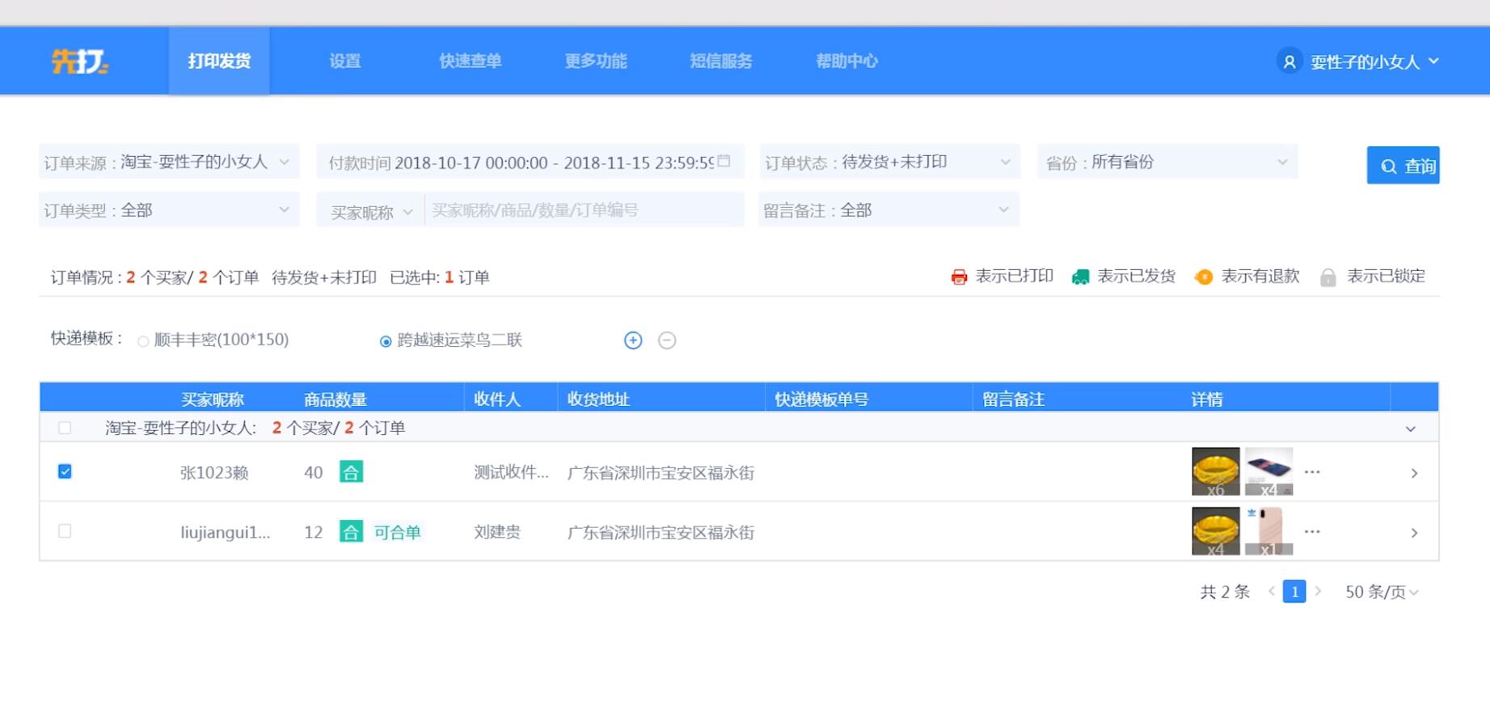Click the 付款时间 date range field

(530, 162)
